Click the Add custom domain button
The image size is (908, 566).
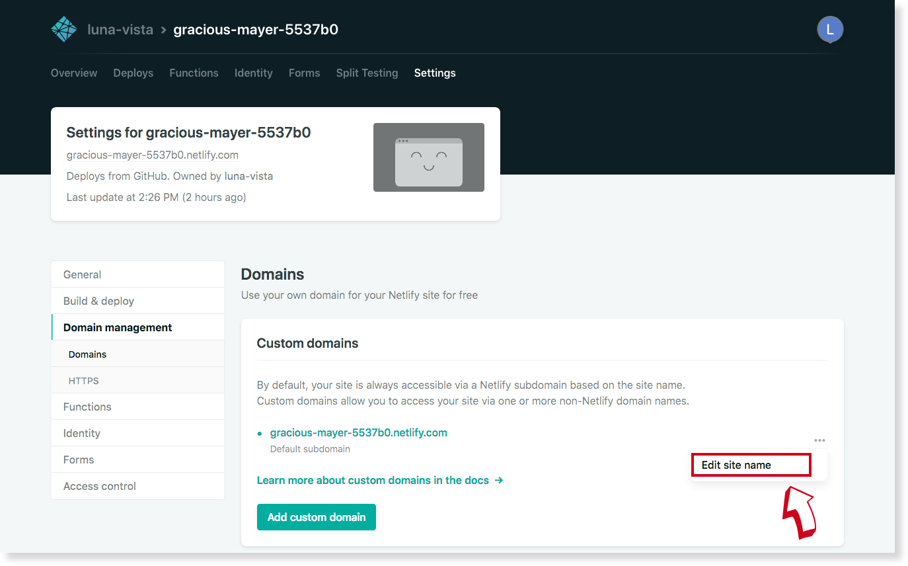coord(316,516)
